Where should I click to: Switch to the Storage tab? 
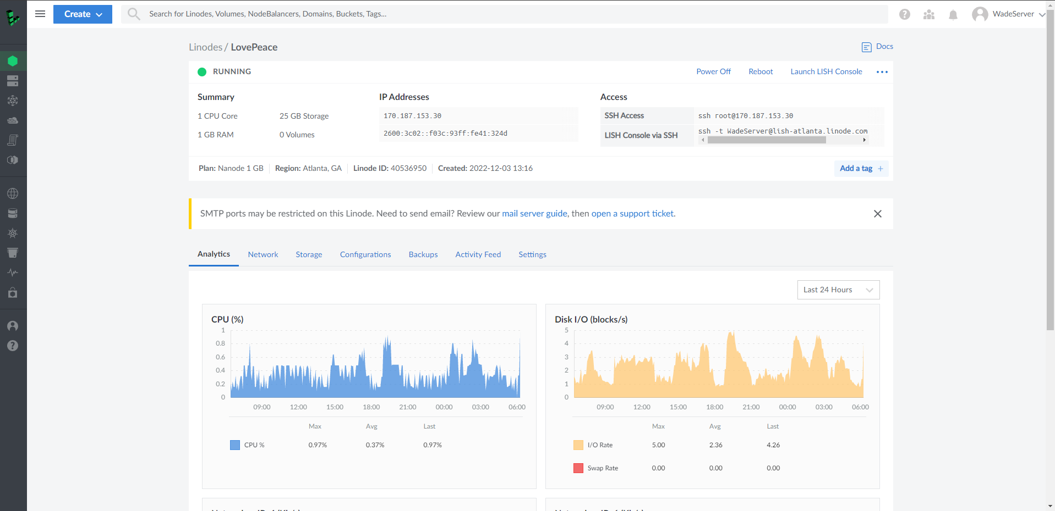click(x=309, y=255)
